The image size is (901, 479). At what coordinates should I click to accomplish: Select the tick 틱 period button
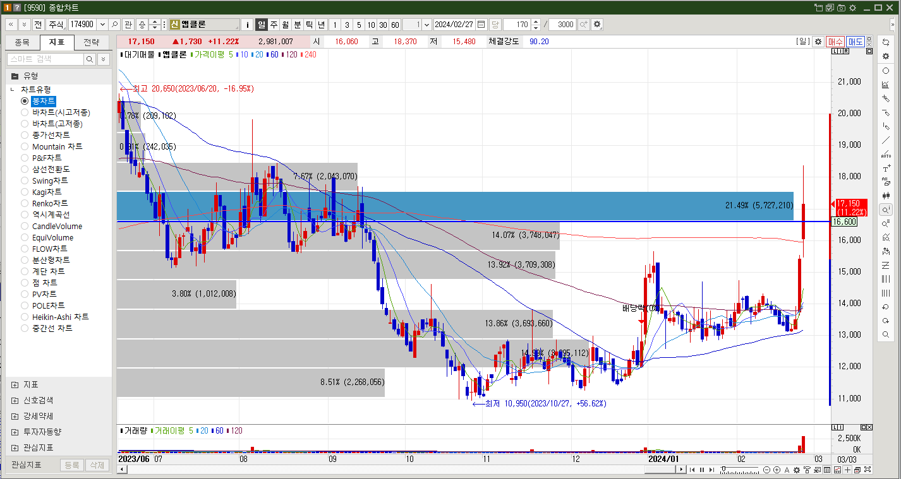(310, 25)
